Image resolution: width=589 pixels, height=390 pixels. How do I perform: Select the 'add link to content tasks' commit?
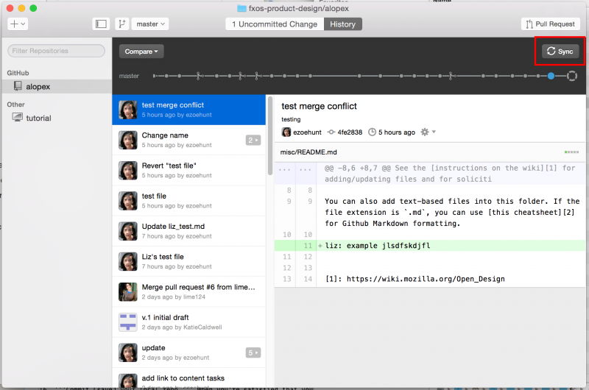pos(189,378)
